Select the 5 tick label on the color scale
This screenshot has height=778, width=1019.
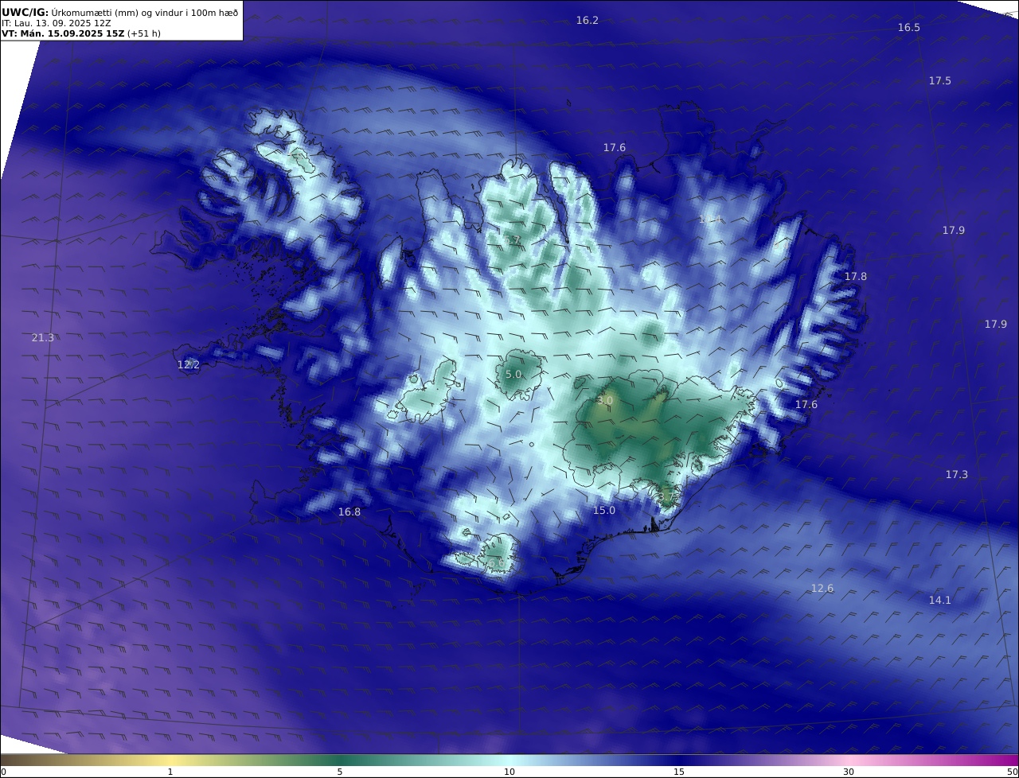coord(340,772)
